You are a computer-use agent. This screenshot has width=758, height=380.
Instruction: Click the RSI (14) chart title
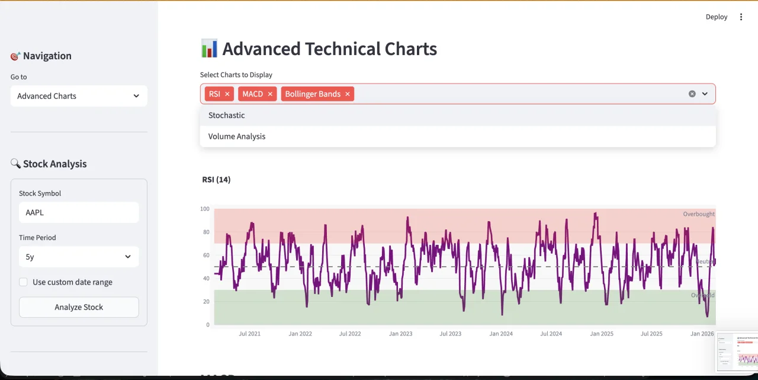click(216, 180)
